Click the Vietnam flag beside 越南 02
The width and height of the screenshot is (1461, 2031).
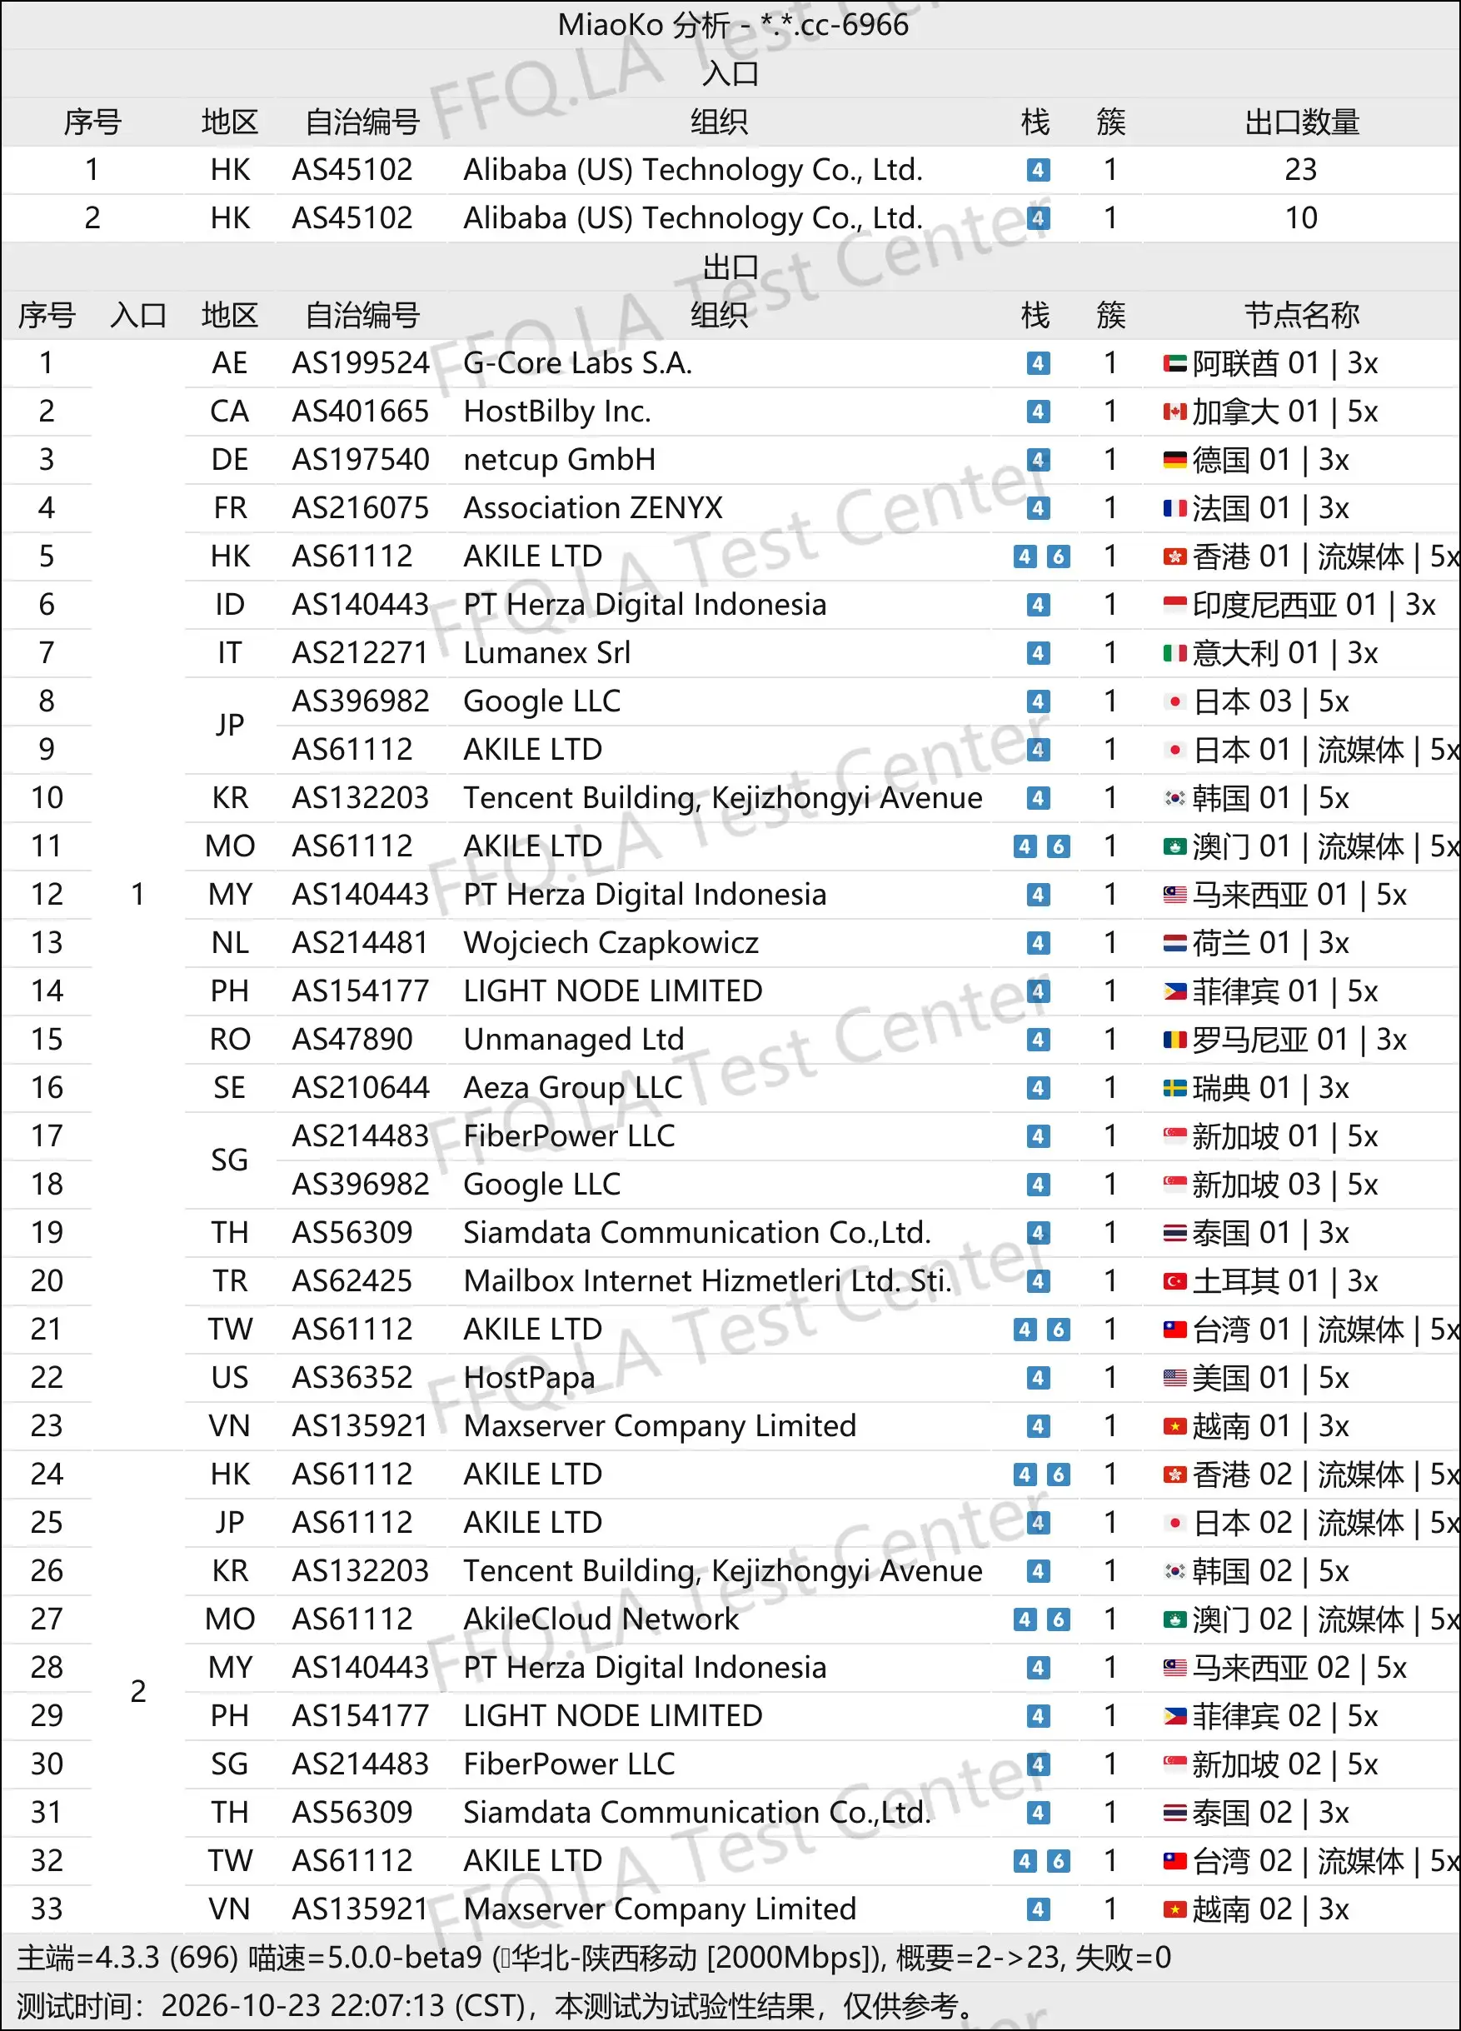1174,1910
